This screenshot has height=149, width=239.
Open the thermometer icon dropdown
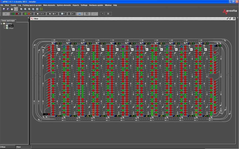click(x=71, y=14)
